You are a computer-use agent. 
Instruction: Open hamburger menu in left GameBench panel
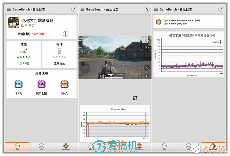(9, 9)
